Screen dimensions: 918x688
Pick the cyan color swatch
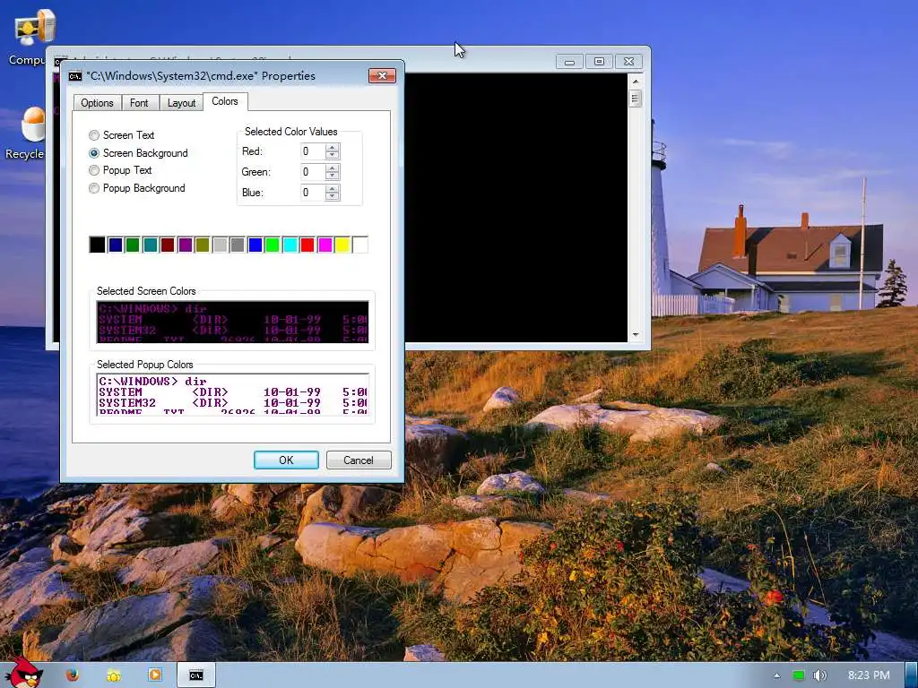pos(290,245)
